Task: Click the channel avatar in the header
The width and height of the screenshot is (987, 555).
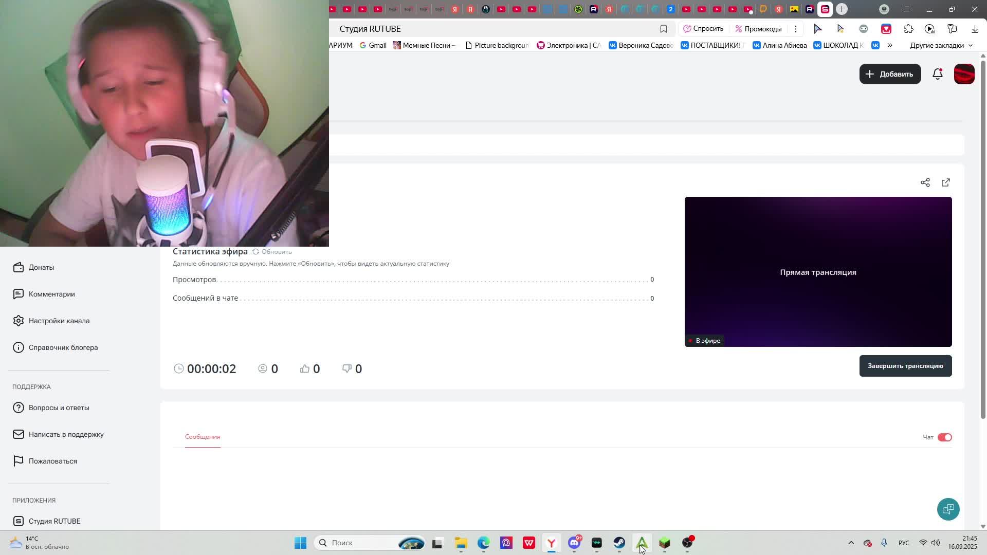Action: 964,74
